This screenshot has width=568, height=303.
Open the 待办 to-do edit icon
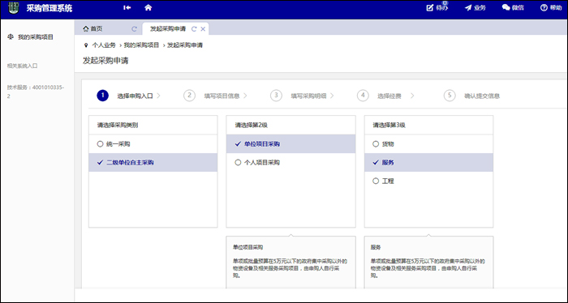pyautogui.click(x=429, y=8)
